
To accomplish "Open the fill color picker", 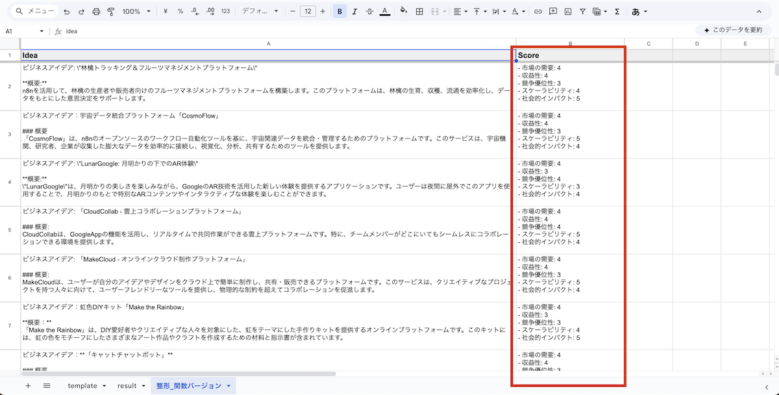I will 403,12.
